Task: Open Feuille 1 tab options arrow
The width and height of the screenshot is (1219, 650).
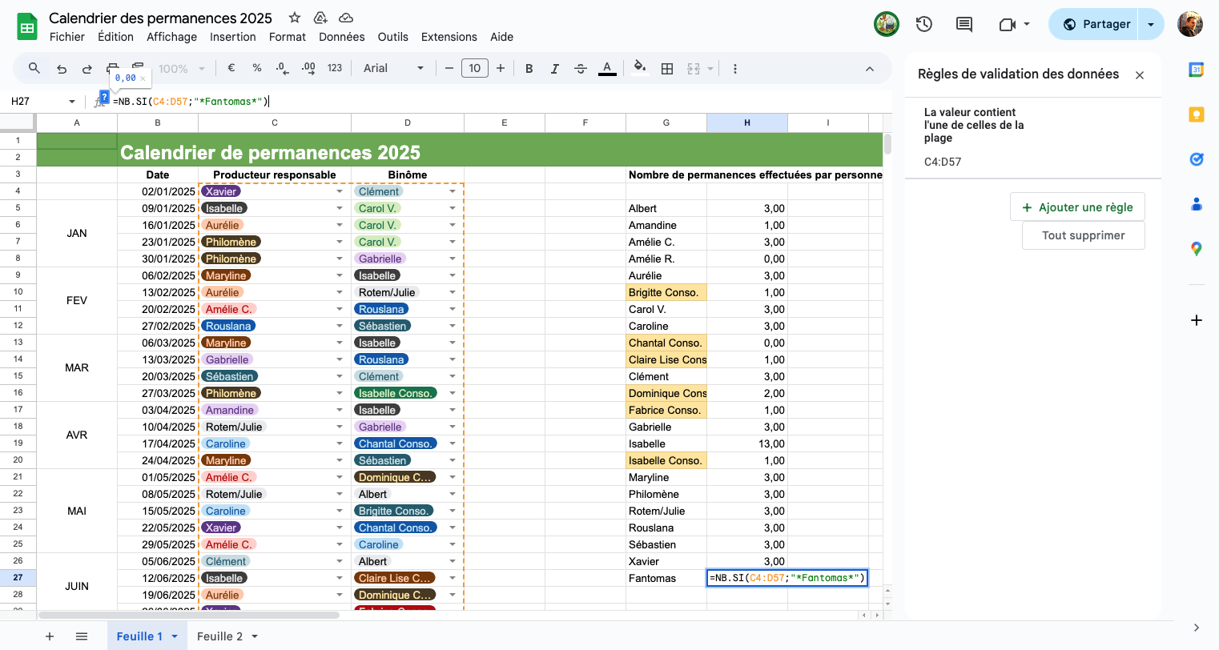Action: click(x=175, y=636)
